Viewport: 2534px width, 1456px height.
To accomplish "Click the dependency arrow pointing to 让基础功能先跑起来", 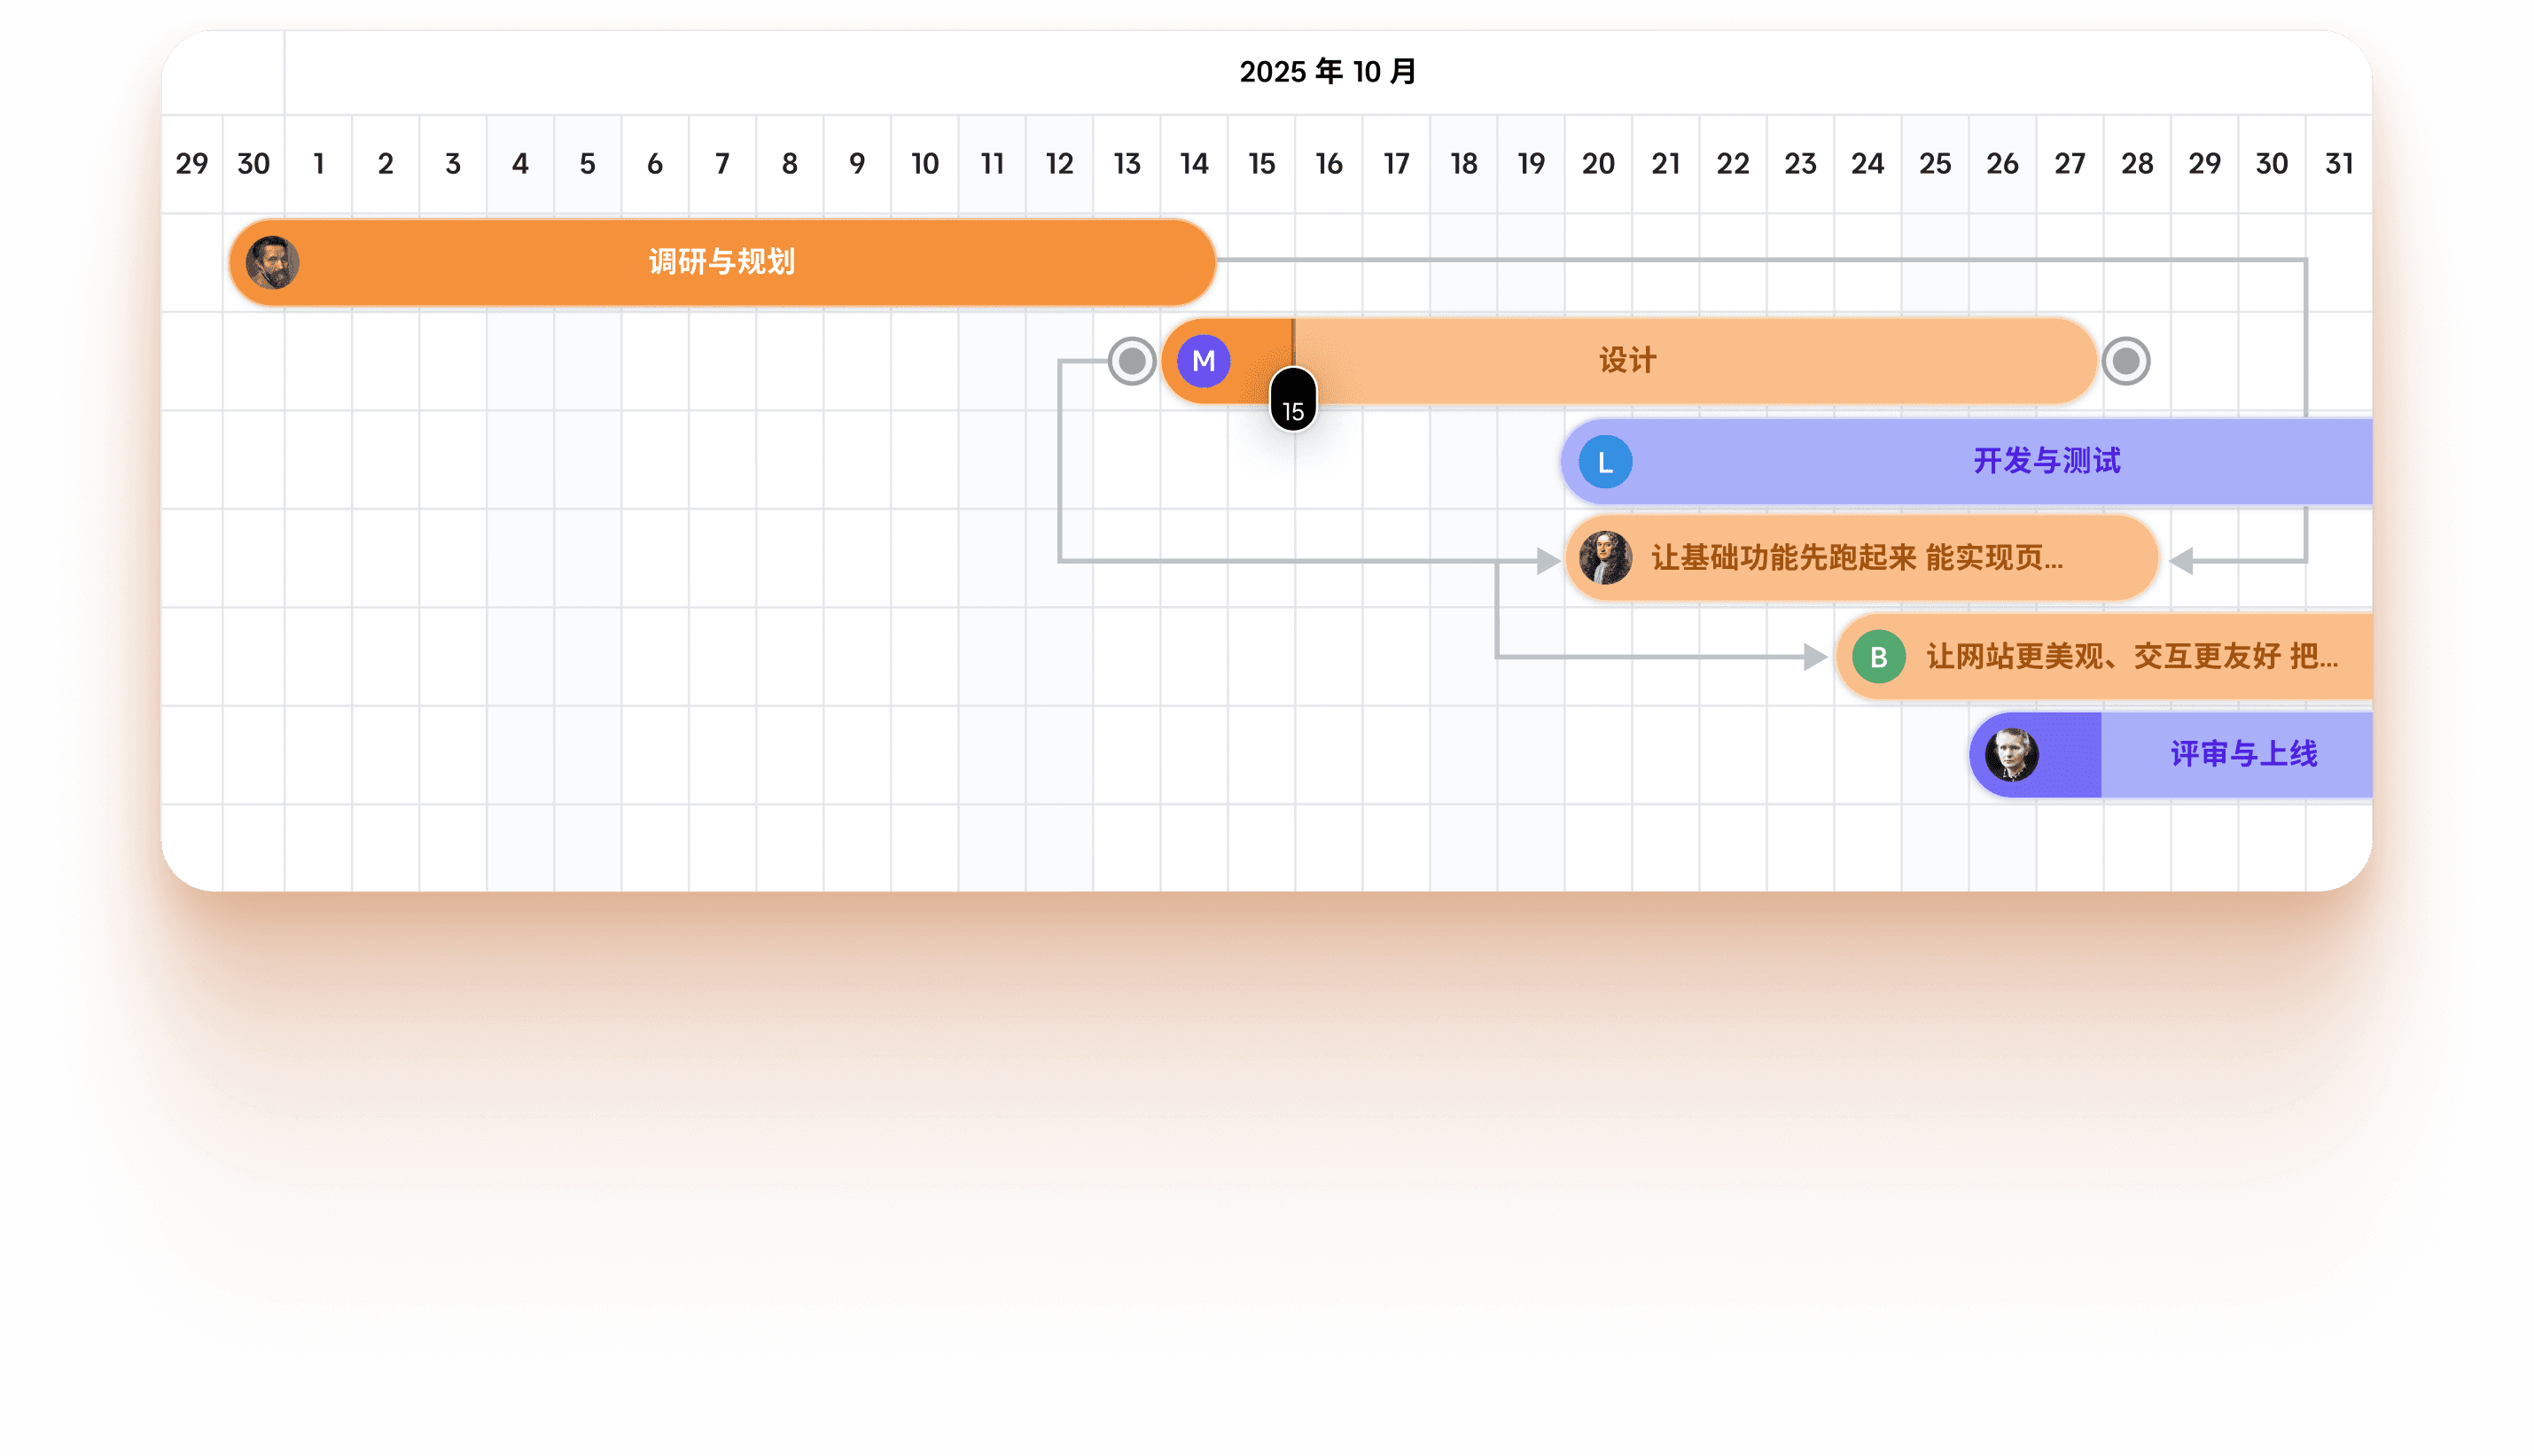I will 1545,559.
